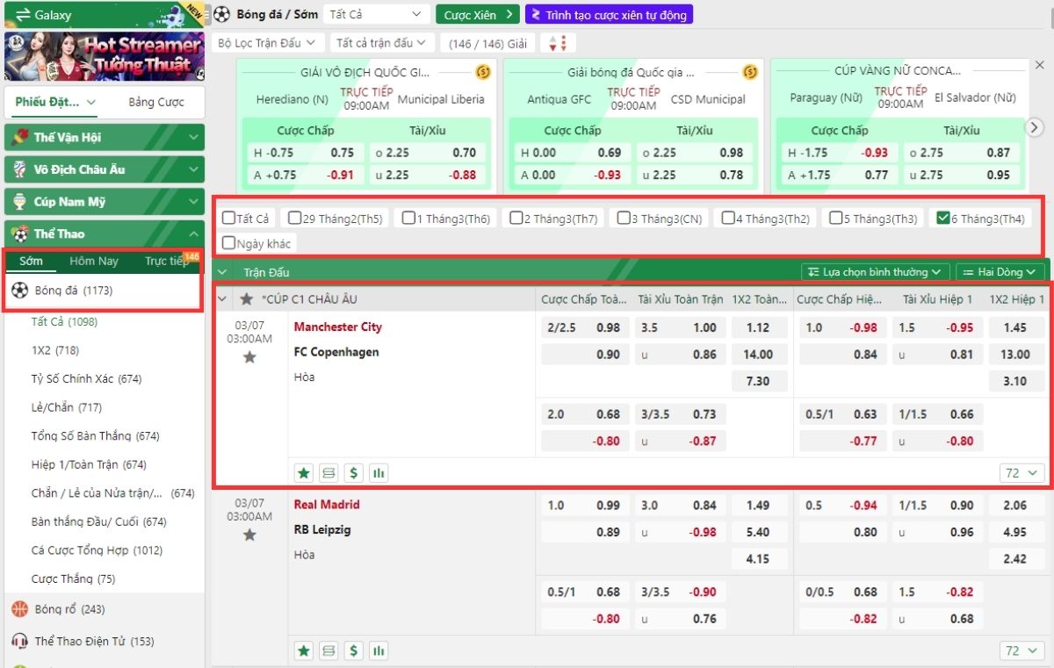
Task: Click the scoreboard icon under Manchester City match
Action: pyautogui.click(x=328, y=473)
